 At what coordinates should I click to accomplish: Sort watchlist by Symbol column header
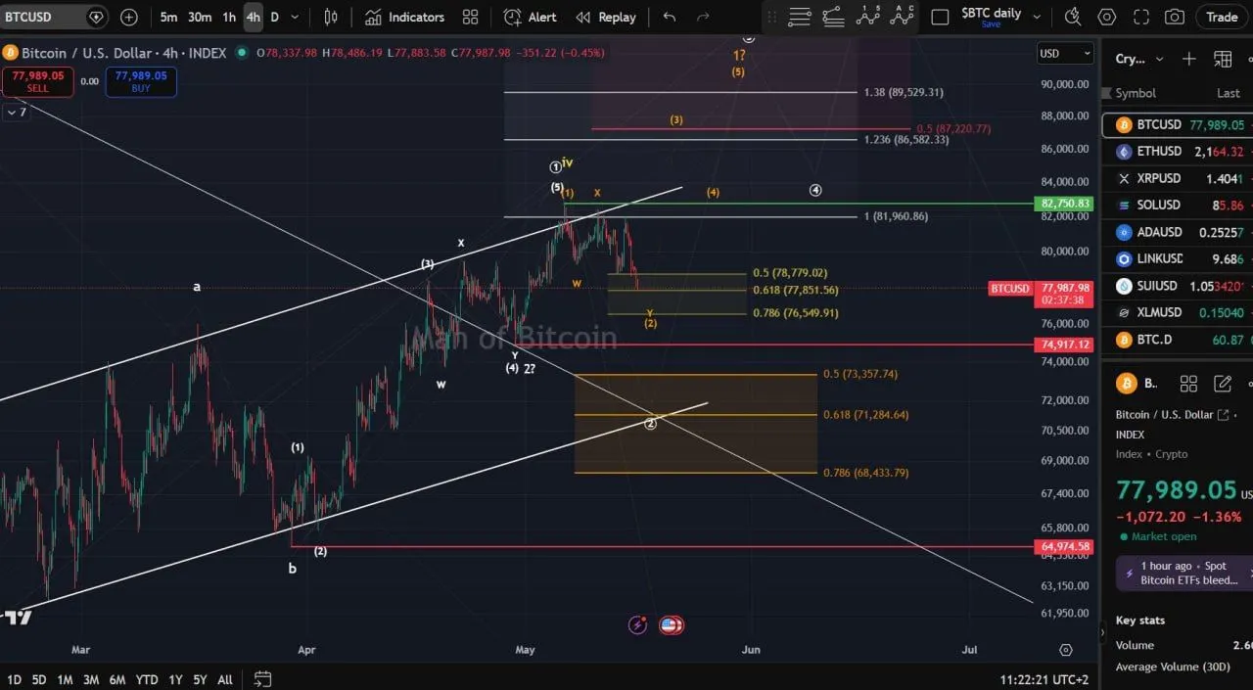tap(1136, 93)
